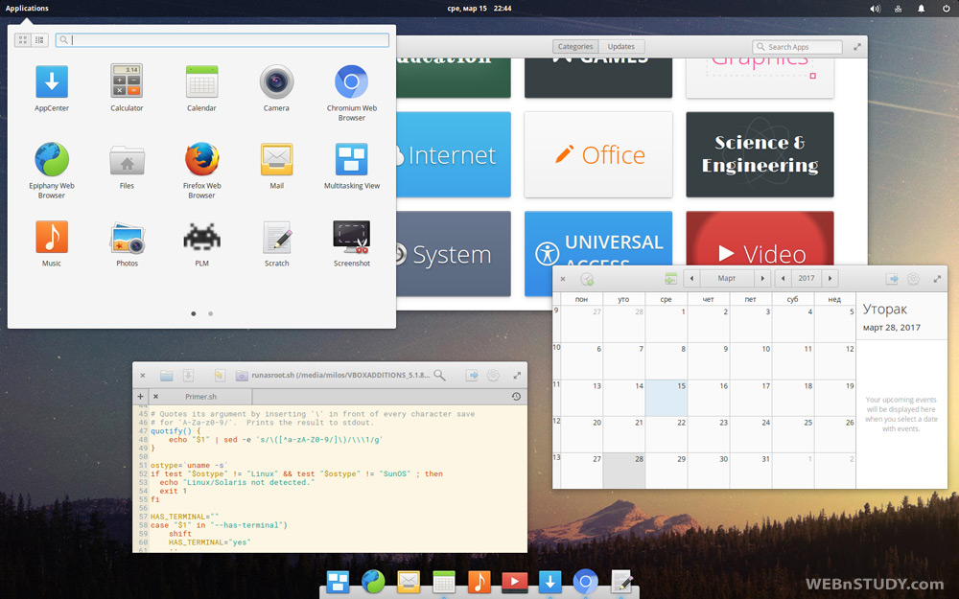The width and height of the screenshot is (959, 599).
Task: Advance to next year in Calendar
Action: pyautogui.click(x=830, y=279)
